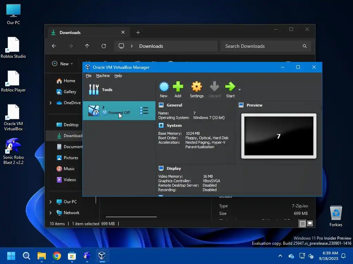Open the Machine menu
Viewport: 353px width, 264px height.
[x=103, y=76]
